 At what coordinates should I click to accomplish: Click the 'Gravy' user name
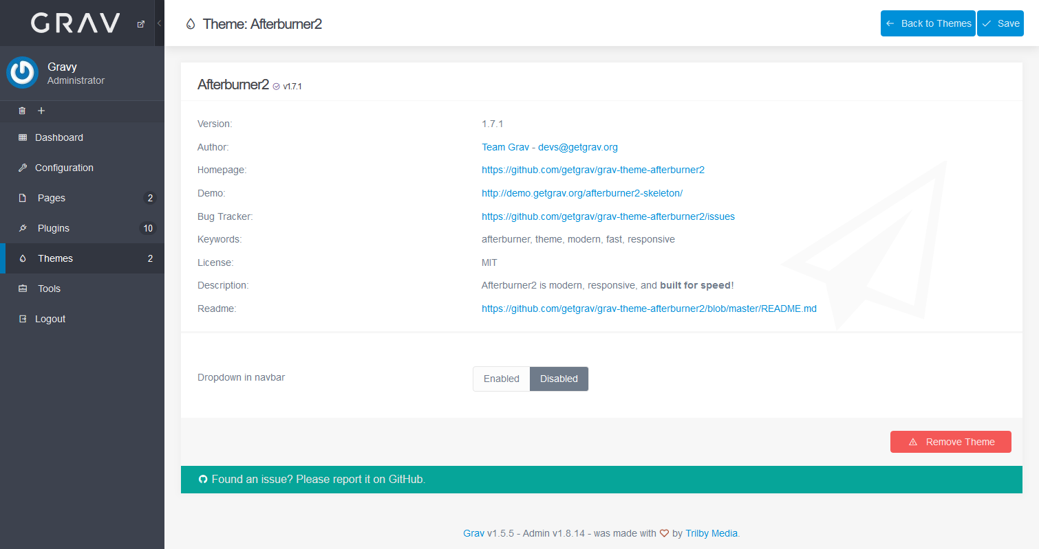click(x=62, y=67)
